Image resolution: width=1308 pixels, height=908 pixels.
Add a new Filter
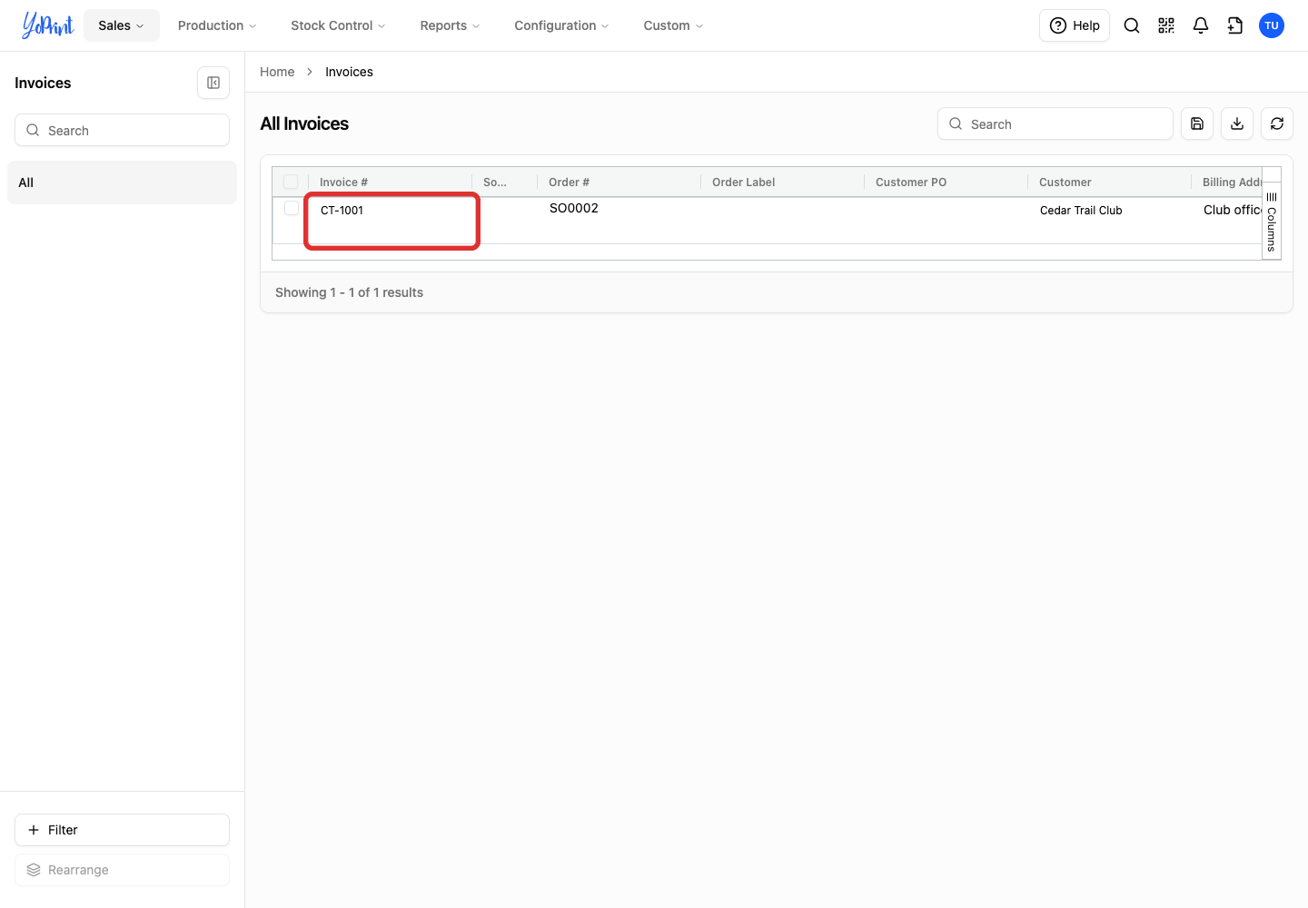(x=122, y=830)
